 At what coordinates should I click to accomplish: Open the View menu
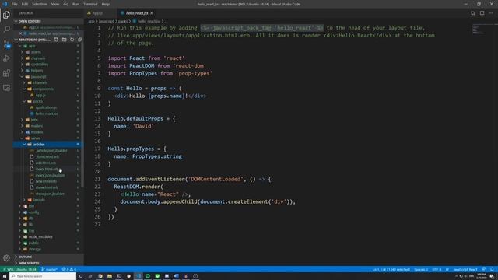[x=55, y=4]
